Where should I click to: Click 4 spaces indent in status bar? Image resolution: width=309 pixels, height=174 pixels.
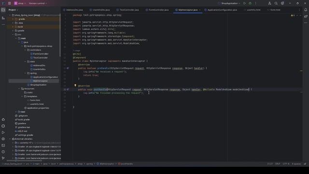point(296,164)
